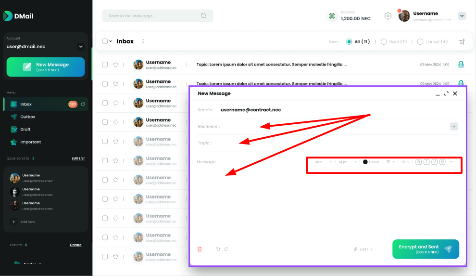Tick the checkbox of the first email
Viewport: 476px width, 276px height.
105,64
